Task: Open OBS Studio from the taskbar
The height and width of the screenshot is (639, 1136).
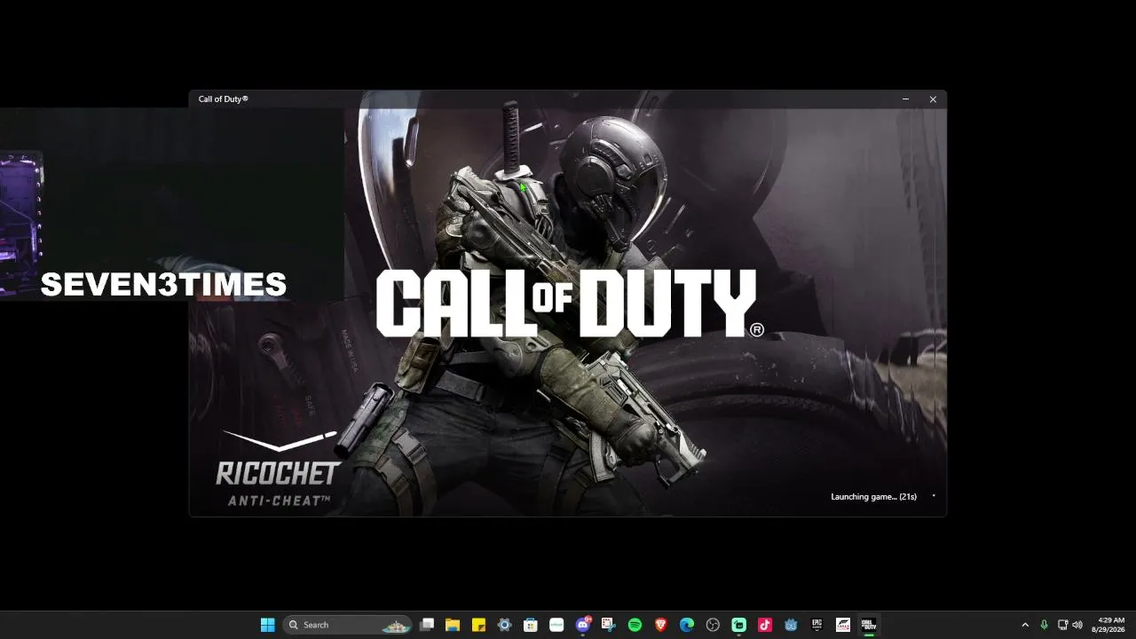Action: tap(713, 625)
